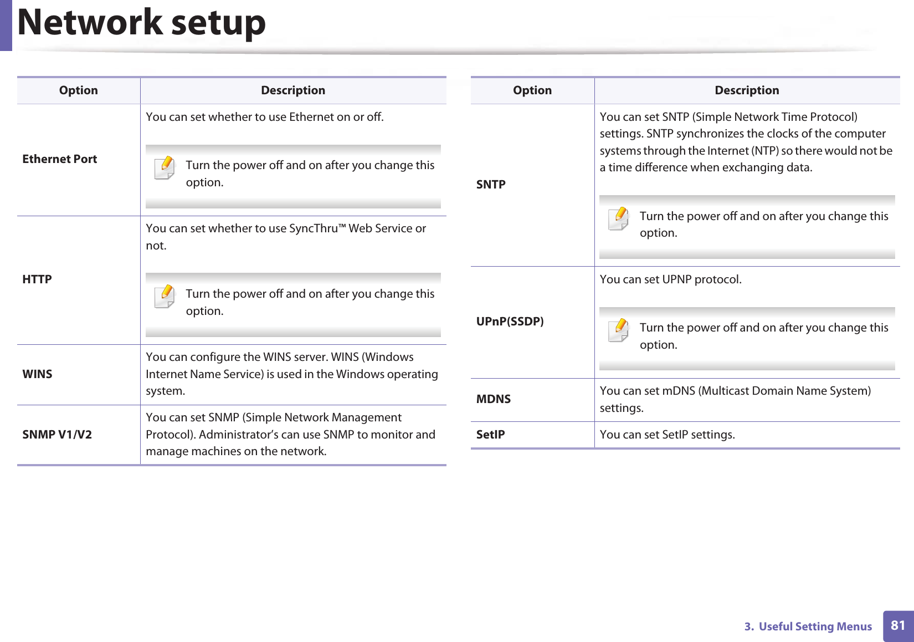Select the WINS option label

[37, 374]
